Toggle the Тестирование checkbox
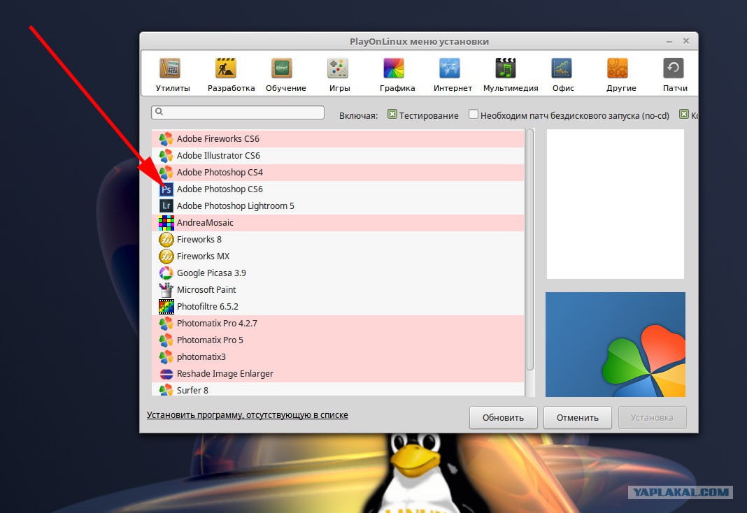 392,114
